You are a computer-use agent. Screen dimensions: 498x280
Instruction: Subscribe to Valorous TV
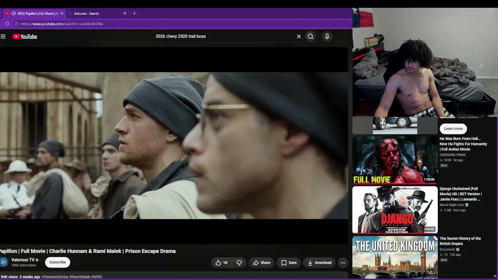click(x=58, y=262)
